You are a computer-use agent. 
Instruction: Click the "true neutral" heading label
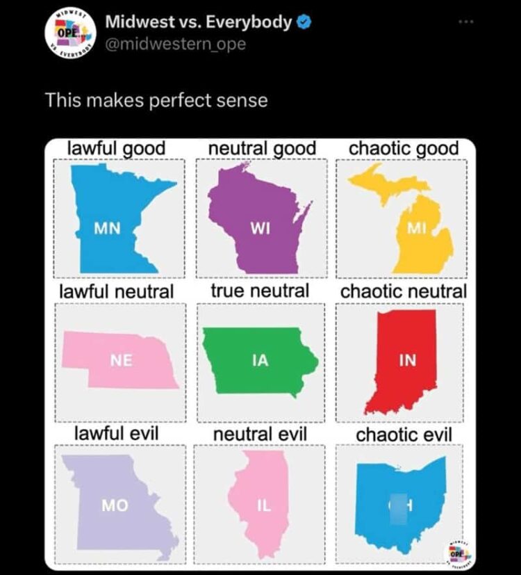[260, 291]
